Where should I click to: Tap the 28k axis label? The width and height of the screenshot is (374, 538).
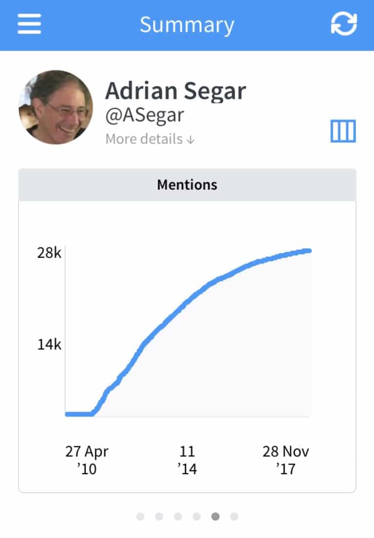coord(49,253)
